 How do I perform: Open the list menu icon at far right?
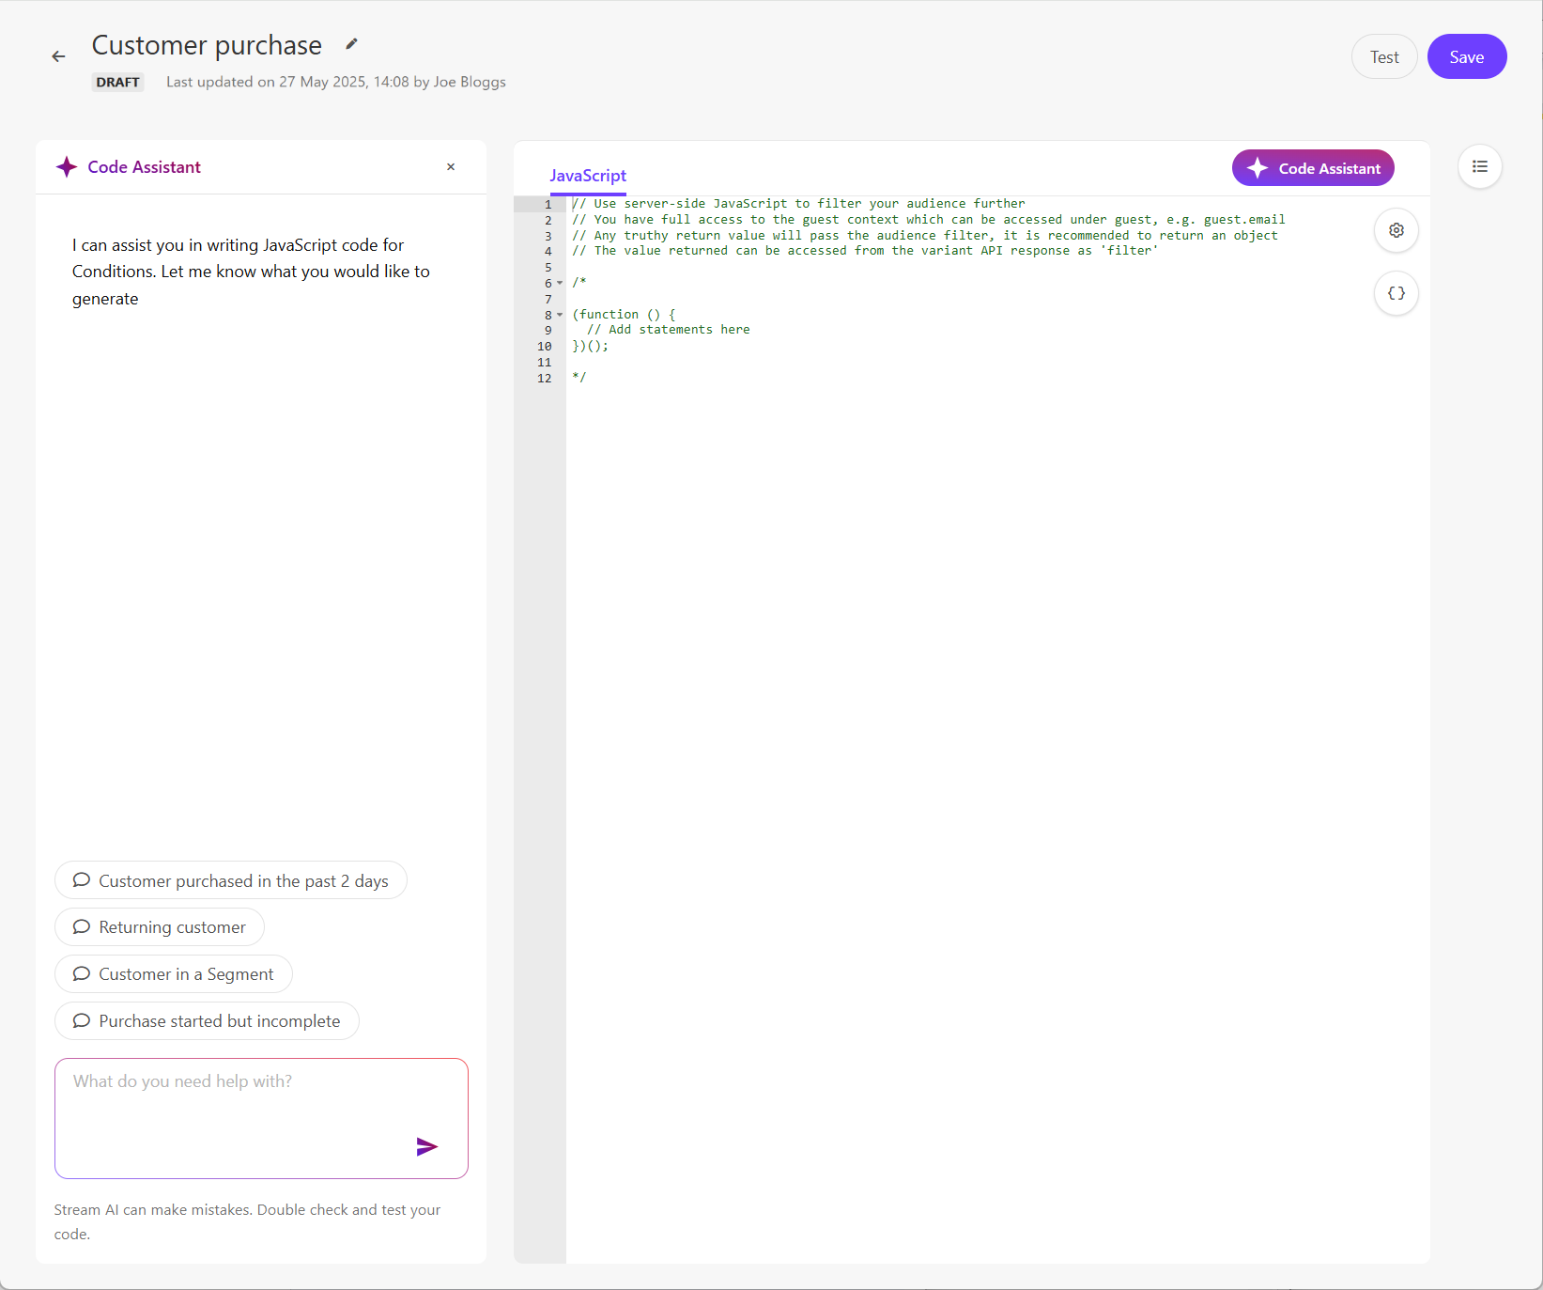(x=1480, y=166)
